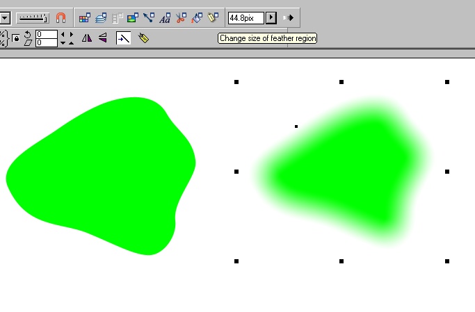Viewport: 475px width, 312px height.
Task: Click the small rotation centre marker
Action: 296,126
